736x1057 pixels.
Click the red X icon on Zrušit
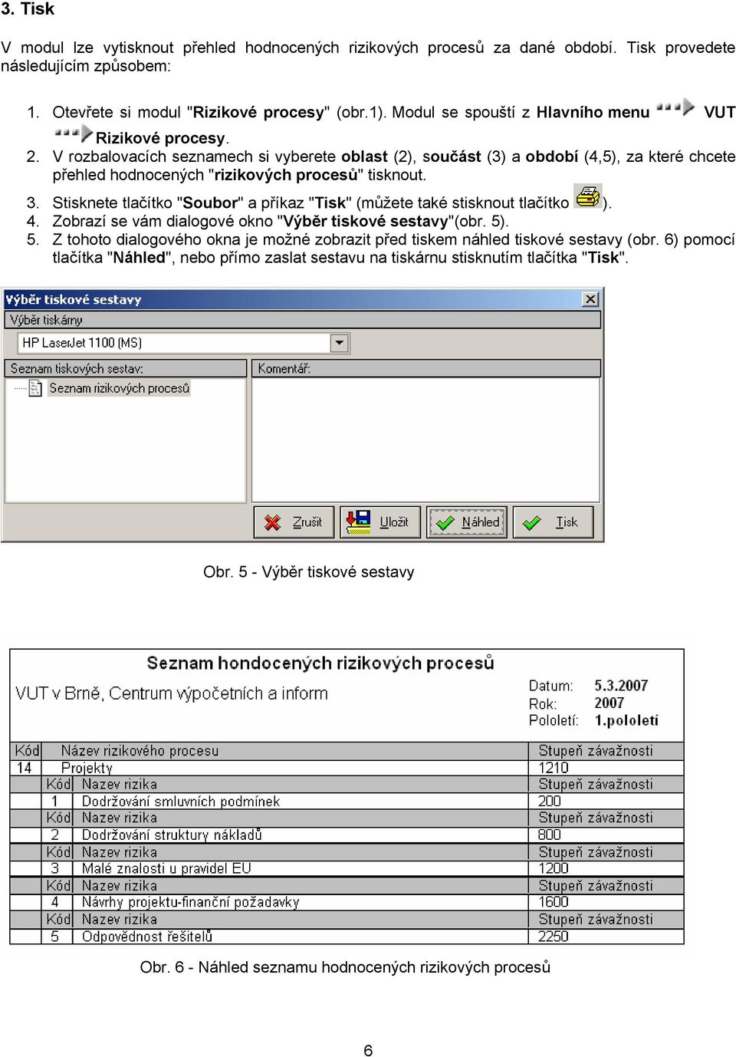[272, 523]
